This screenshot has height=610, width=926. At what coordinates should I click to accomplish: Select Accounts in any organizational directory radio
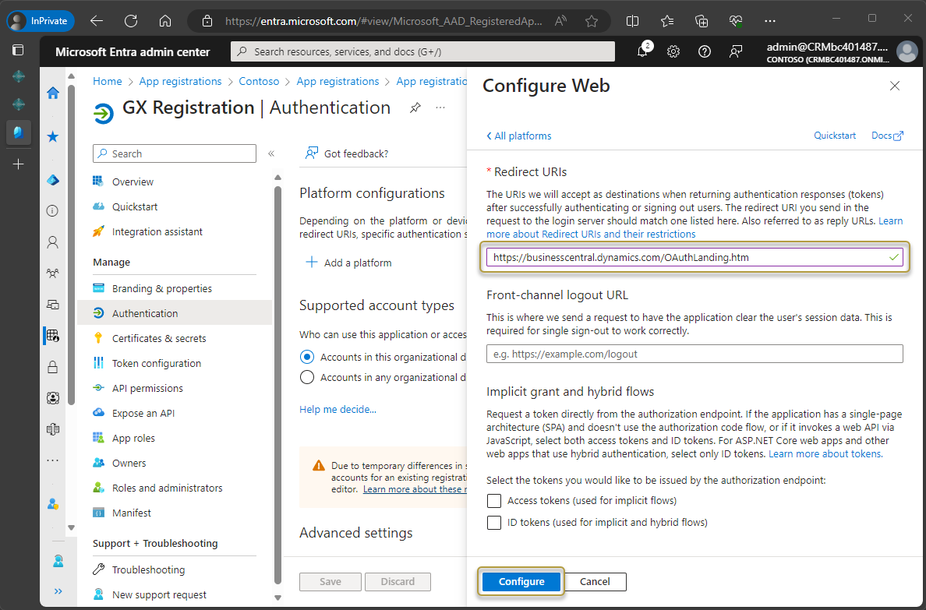tap(307, 378)
